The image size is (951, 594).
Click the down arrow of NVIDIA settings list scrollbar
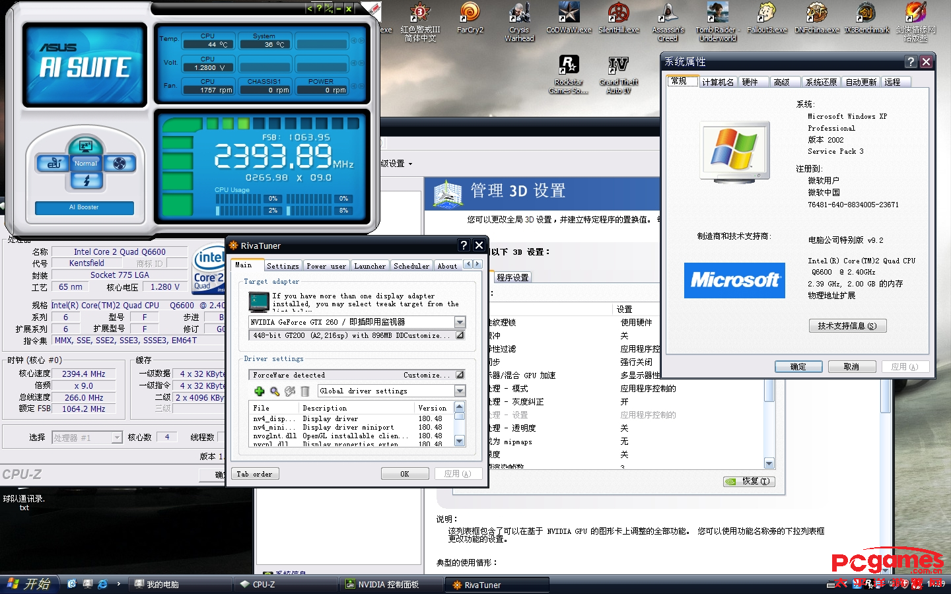pos(769,463)
